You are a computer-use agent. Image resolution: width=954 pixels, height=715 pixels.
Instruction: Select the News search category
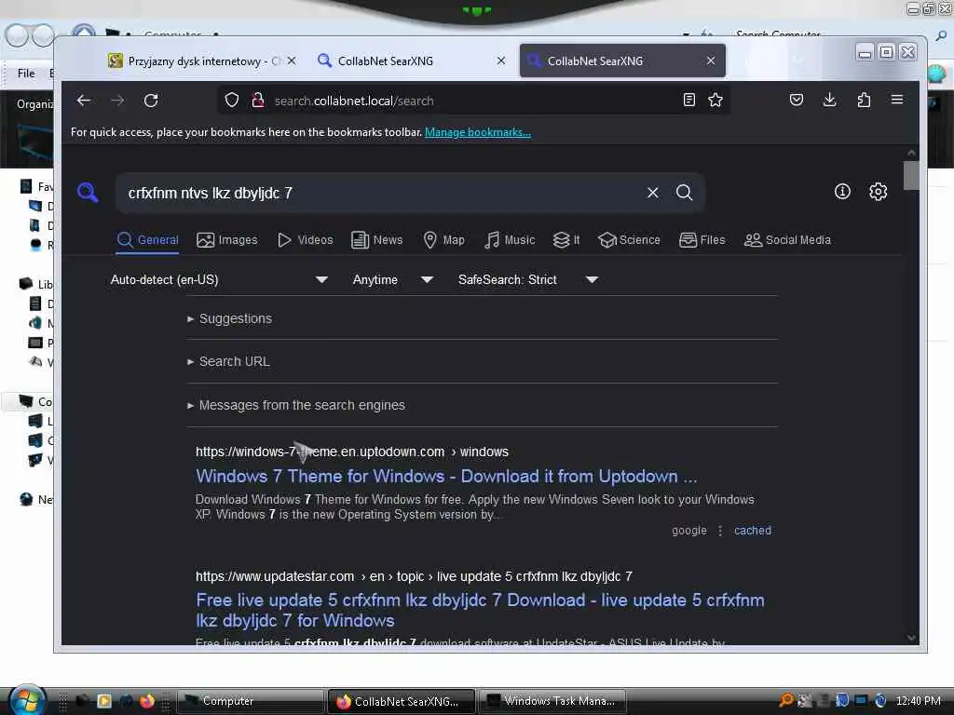click(x=377, y=240)
